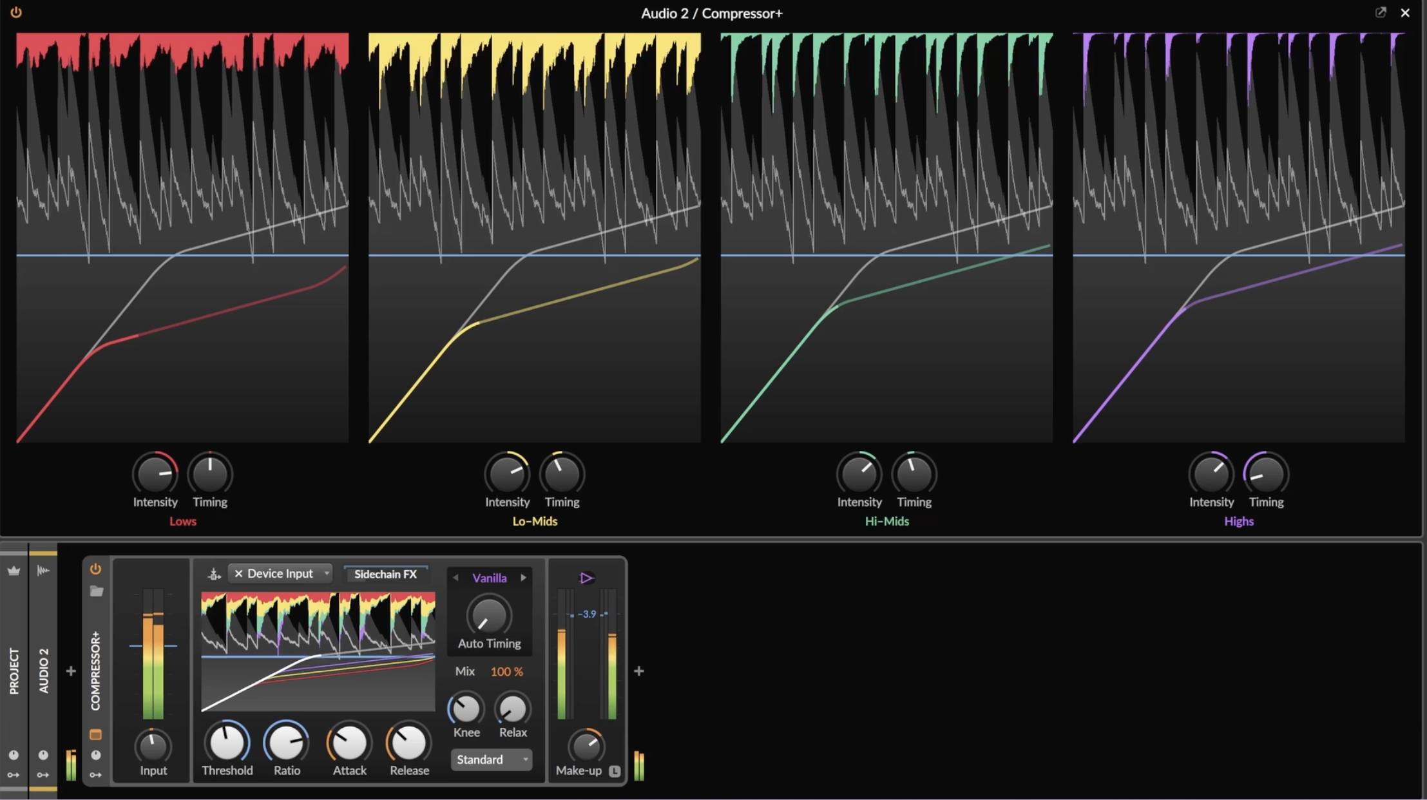
Task: Click the Highs Timing knob
Action: pos(1267,475)
